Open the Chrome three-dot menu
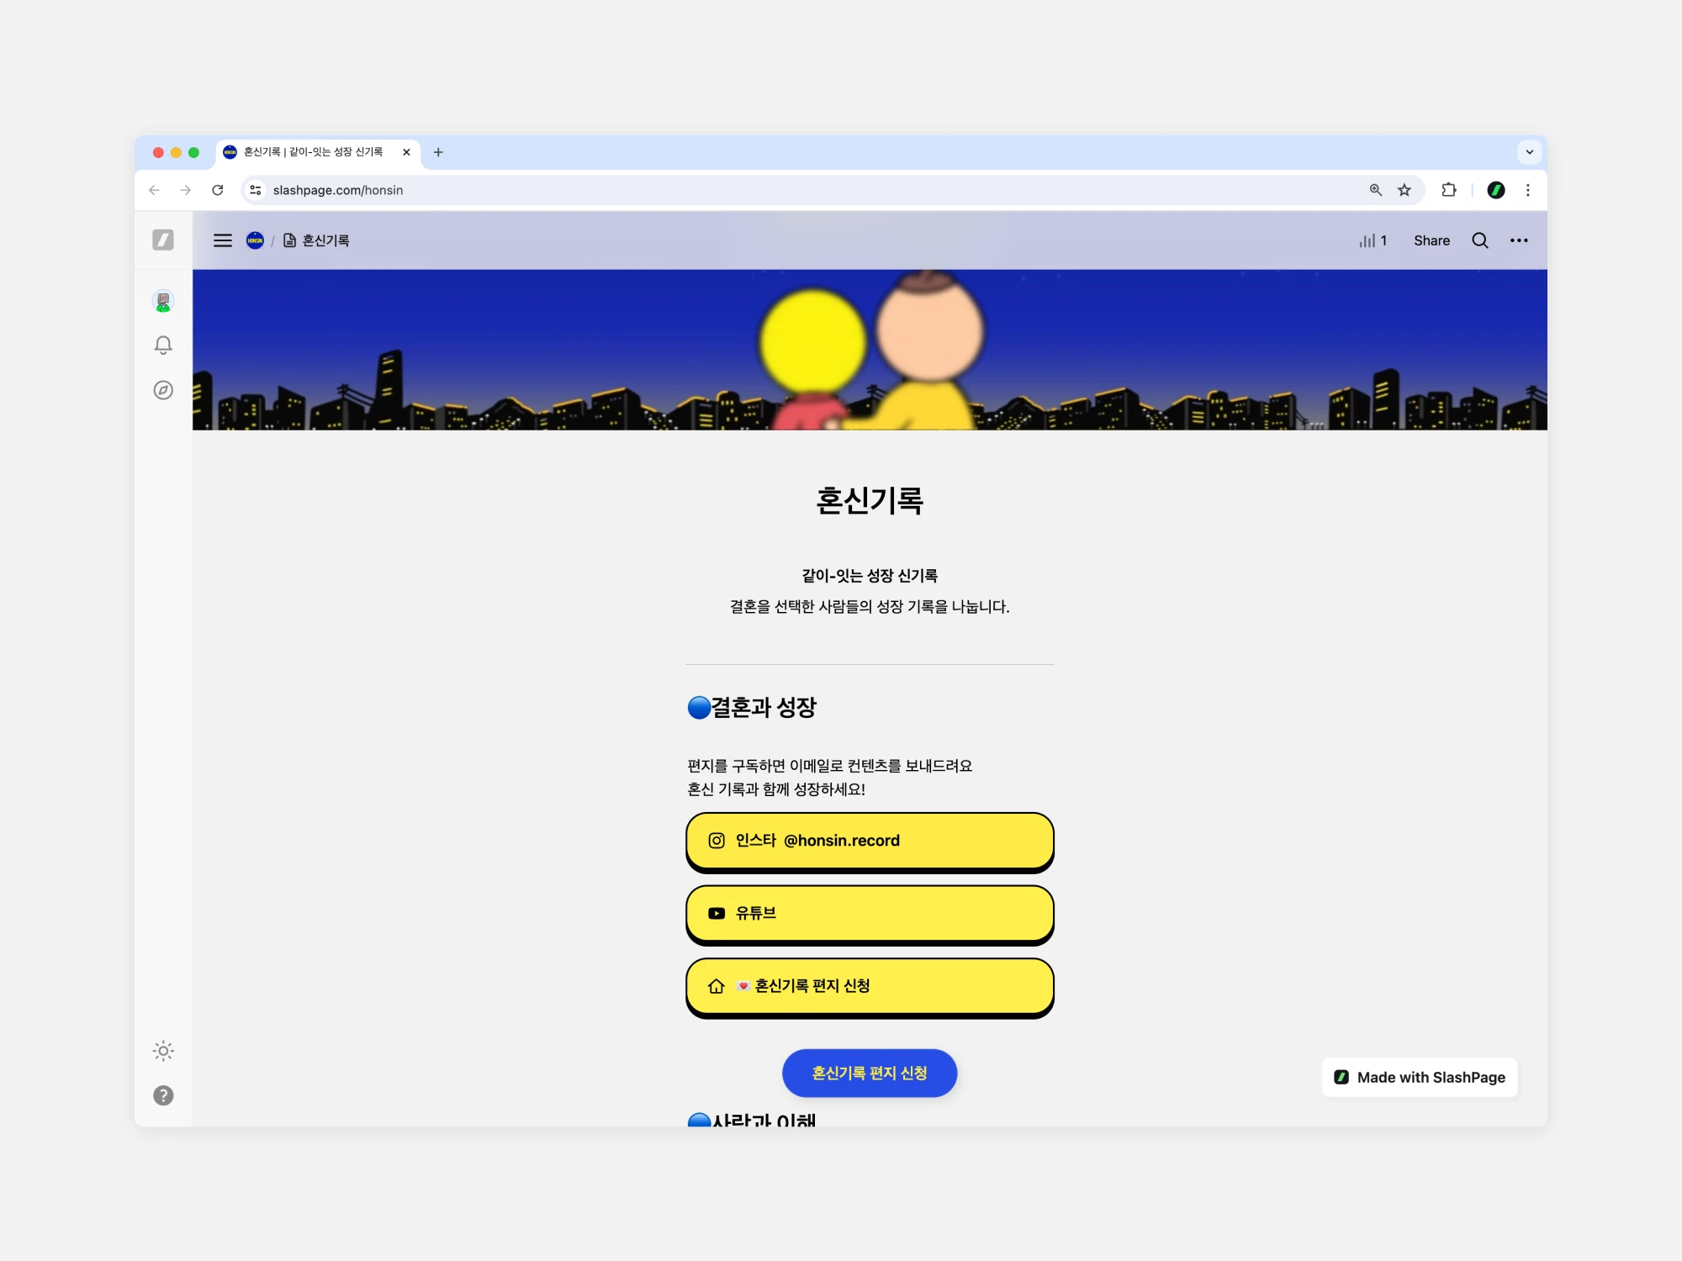The image size is (1682, 1261). (1528, 190)
